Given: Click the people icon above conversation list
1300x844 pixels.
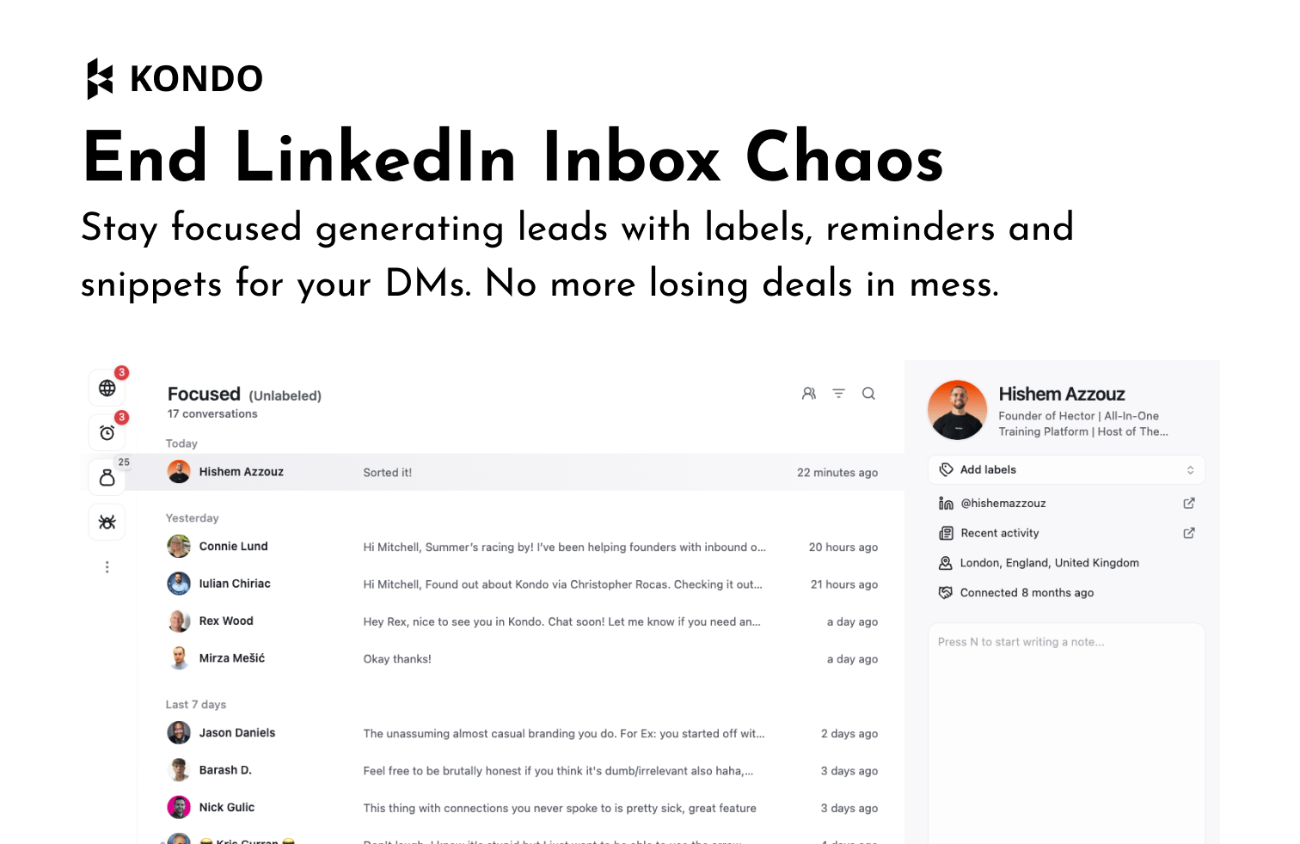Looking at the screenshot, I should [809, 394].
